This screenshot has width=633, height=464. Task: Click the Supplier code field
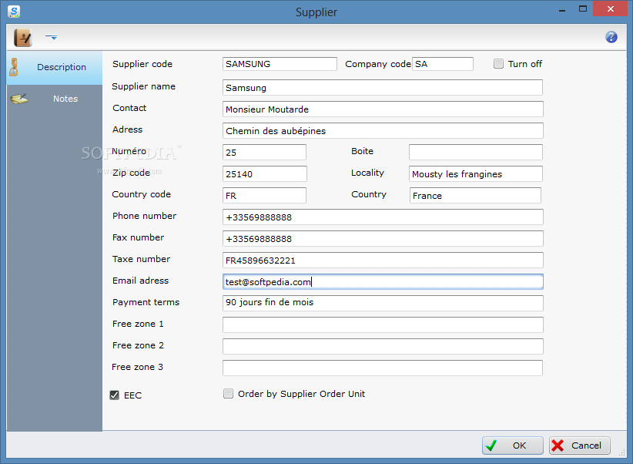(280, 64)
